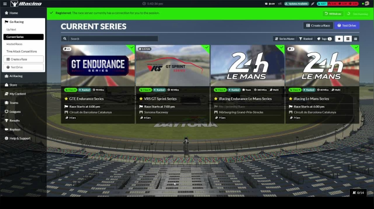
Task: Switch to list view
Action: [x=355, y=39]
